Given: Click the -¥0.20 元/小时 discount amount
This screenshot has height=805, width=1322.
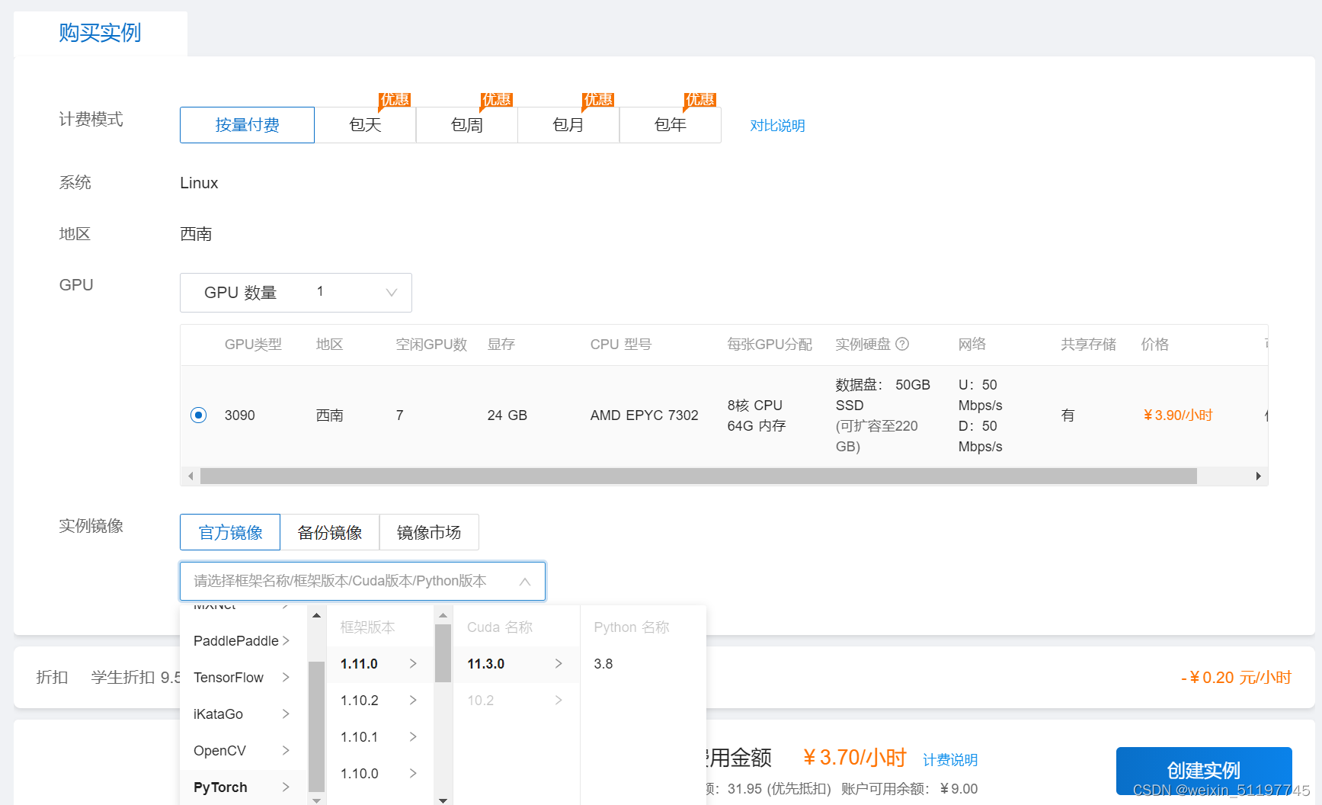Looking at the screenshot, I should (x=1236, y=678).
